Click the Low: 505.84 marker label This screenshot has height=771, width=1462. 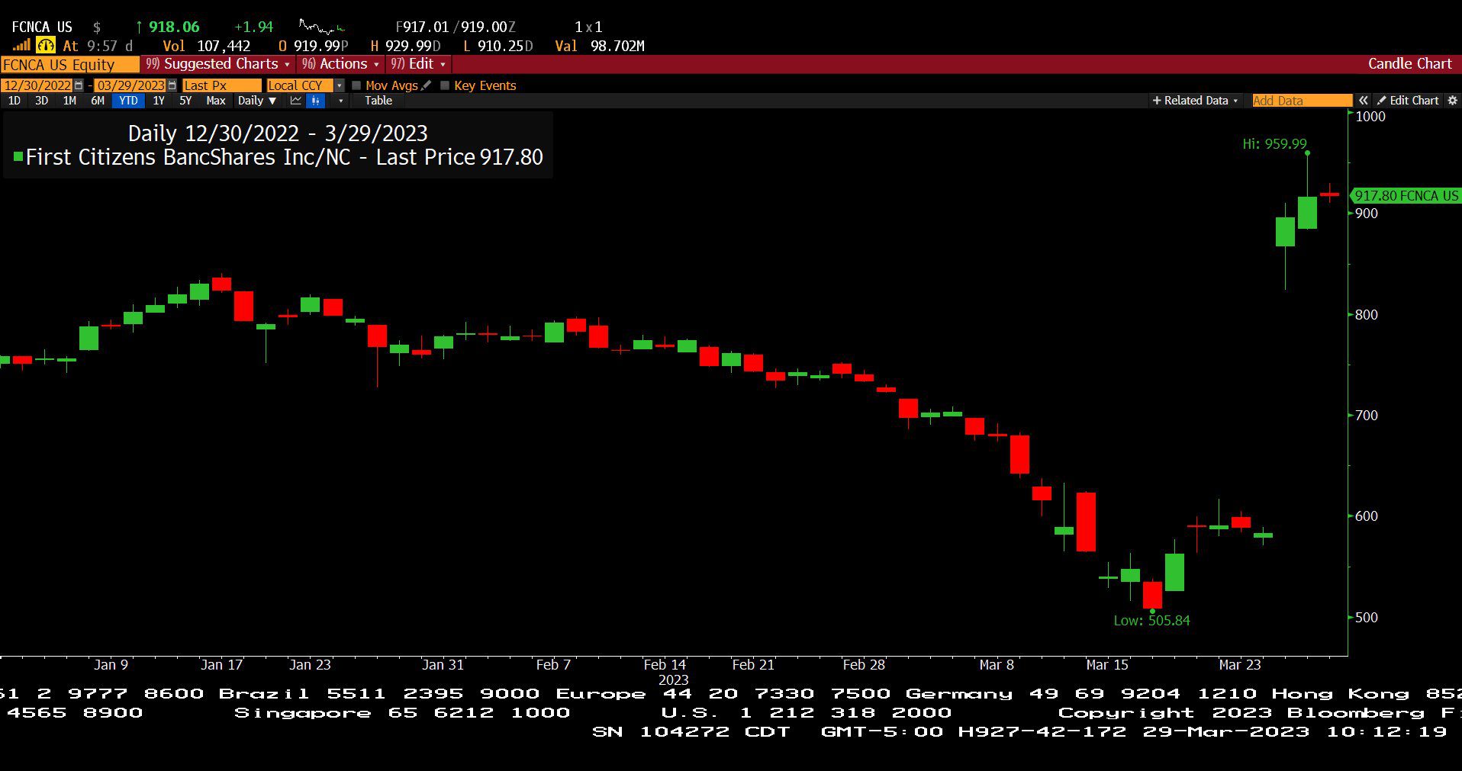point(1151,621)
